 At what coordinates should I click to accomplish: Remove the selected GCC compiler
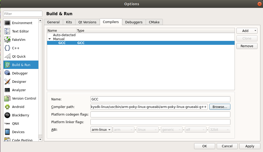click(x=247, y=46)
